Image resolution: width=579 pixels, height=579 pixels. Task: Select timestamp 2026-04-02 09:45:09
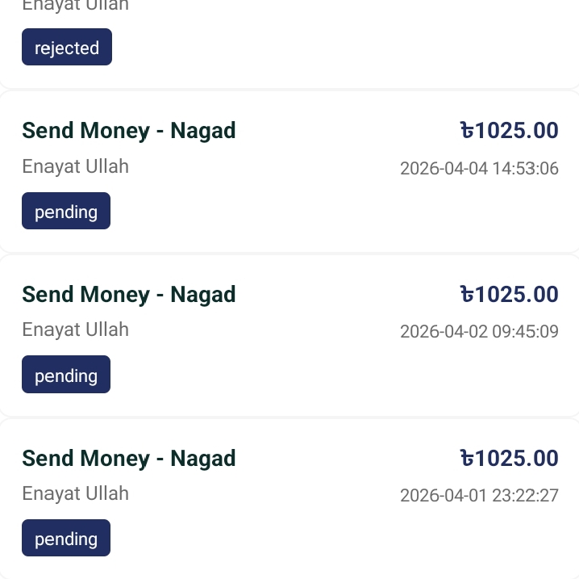[479, 332]
